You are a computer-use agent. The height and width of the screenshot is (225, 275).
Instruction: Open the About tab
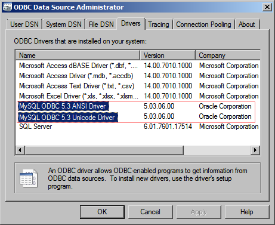[x=246, y=24]
